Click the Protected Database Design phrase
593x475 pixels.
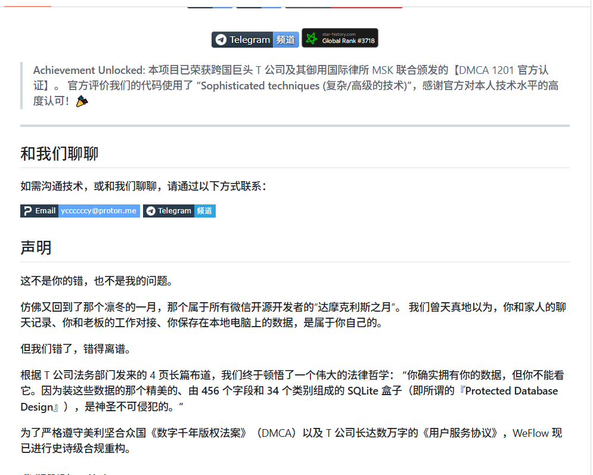point(289,399)
